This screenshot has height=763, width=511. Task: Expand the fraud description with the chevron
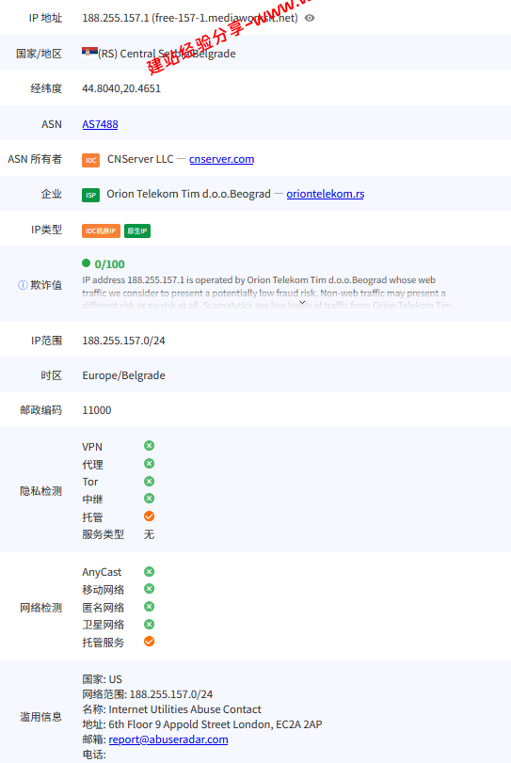tap(302, 302)
